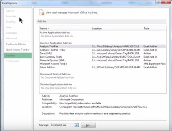Click No Active Application Add-ins text
Screen dimensions: 172x131
tap(57, 36)
